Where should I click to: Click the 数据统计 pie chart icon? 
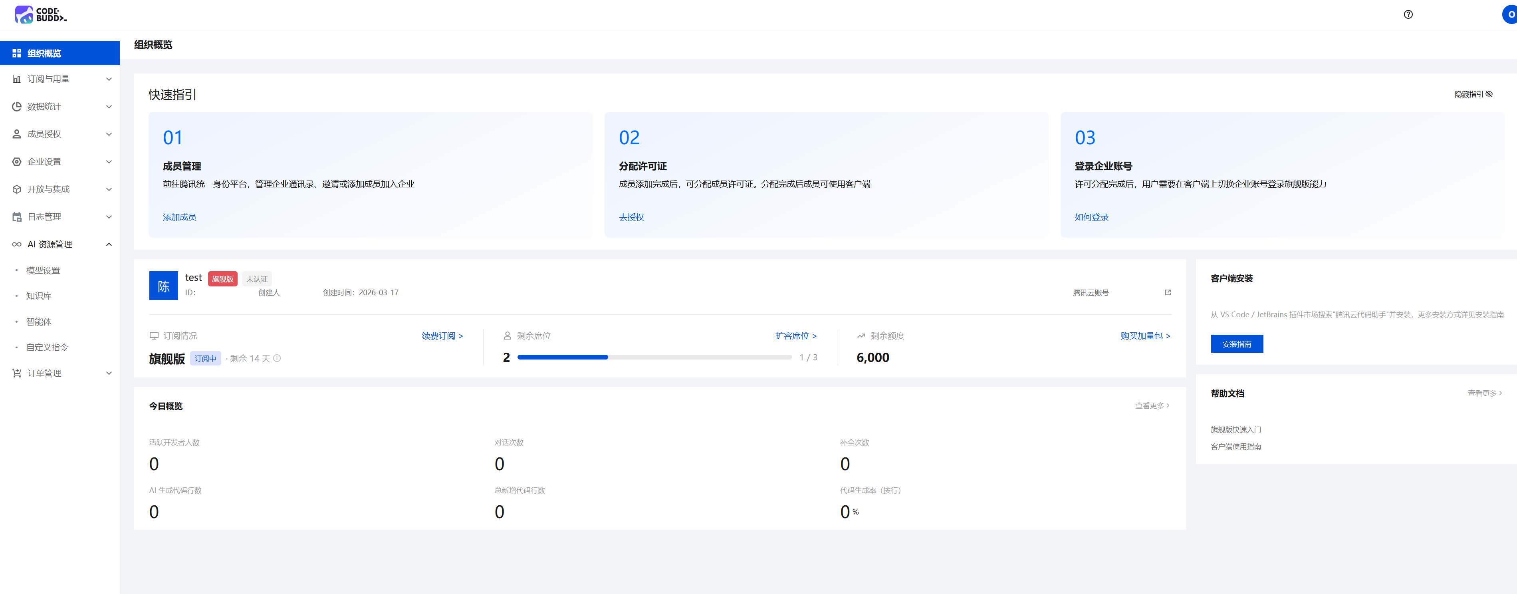point(16,107)
